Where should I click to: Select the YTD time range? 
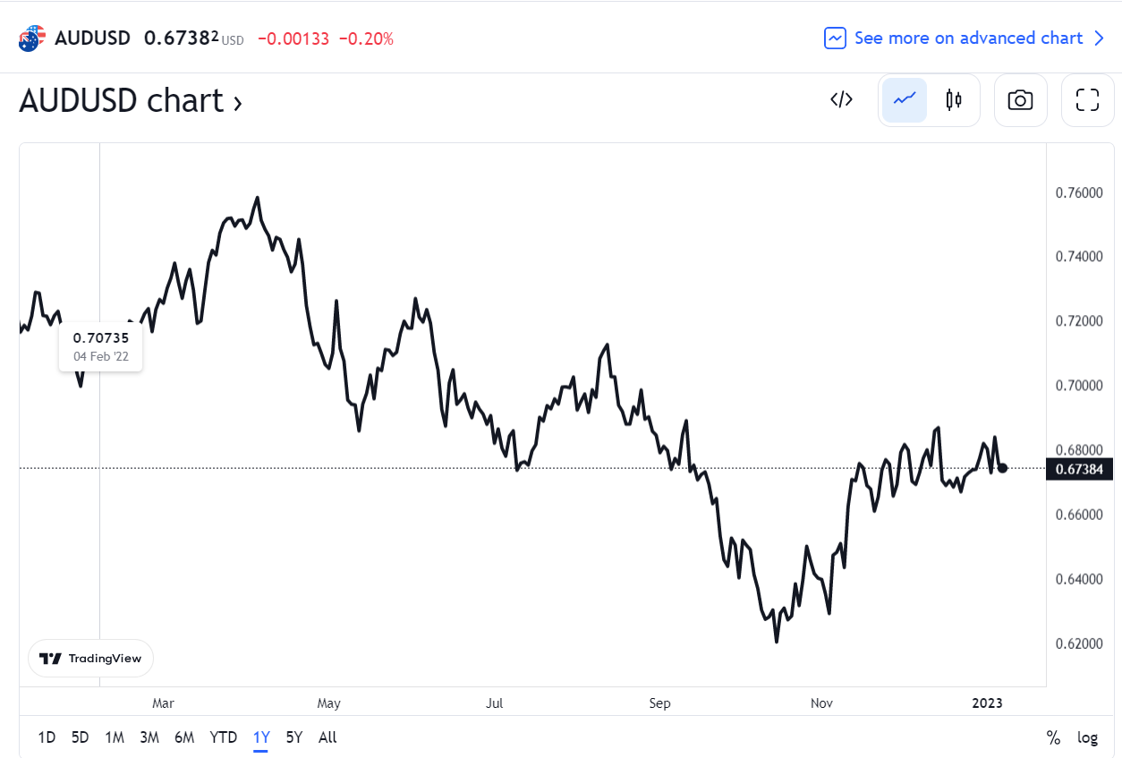coord(224,737)
